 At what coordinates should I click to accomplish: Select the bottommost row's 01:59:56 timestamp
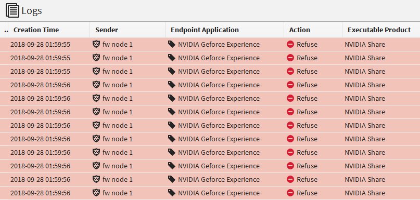click(41, 193)
